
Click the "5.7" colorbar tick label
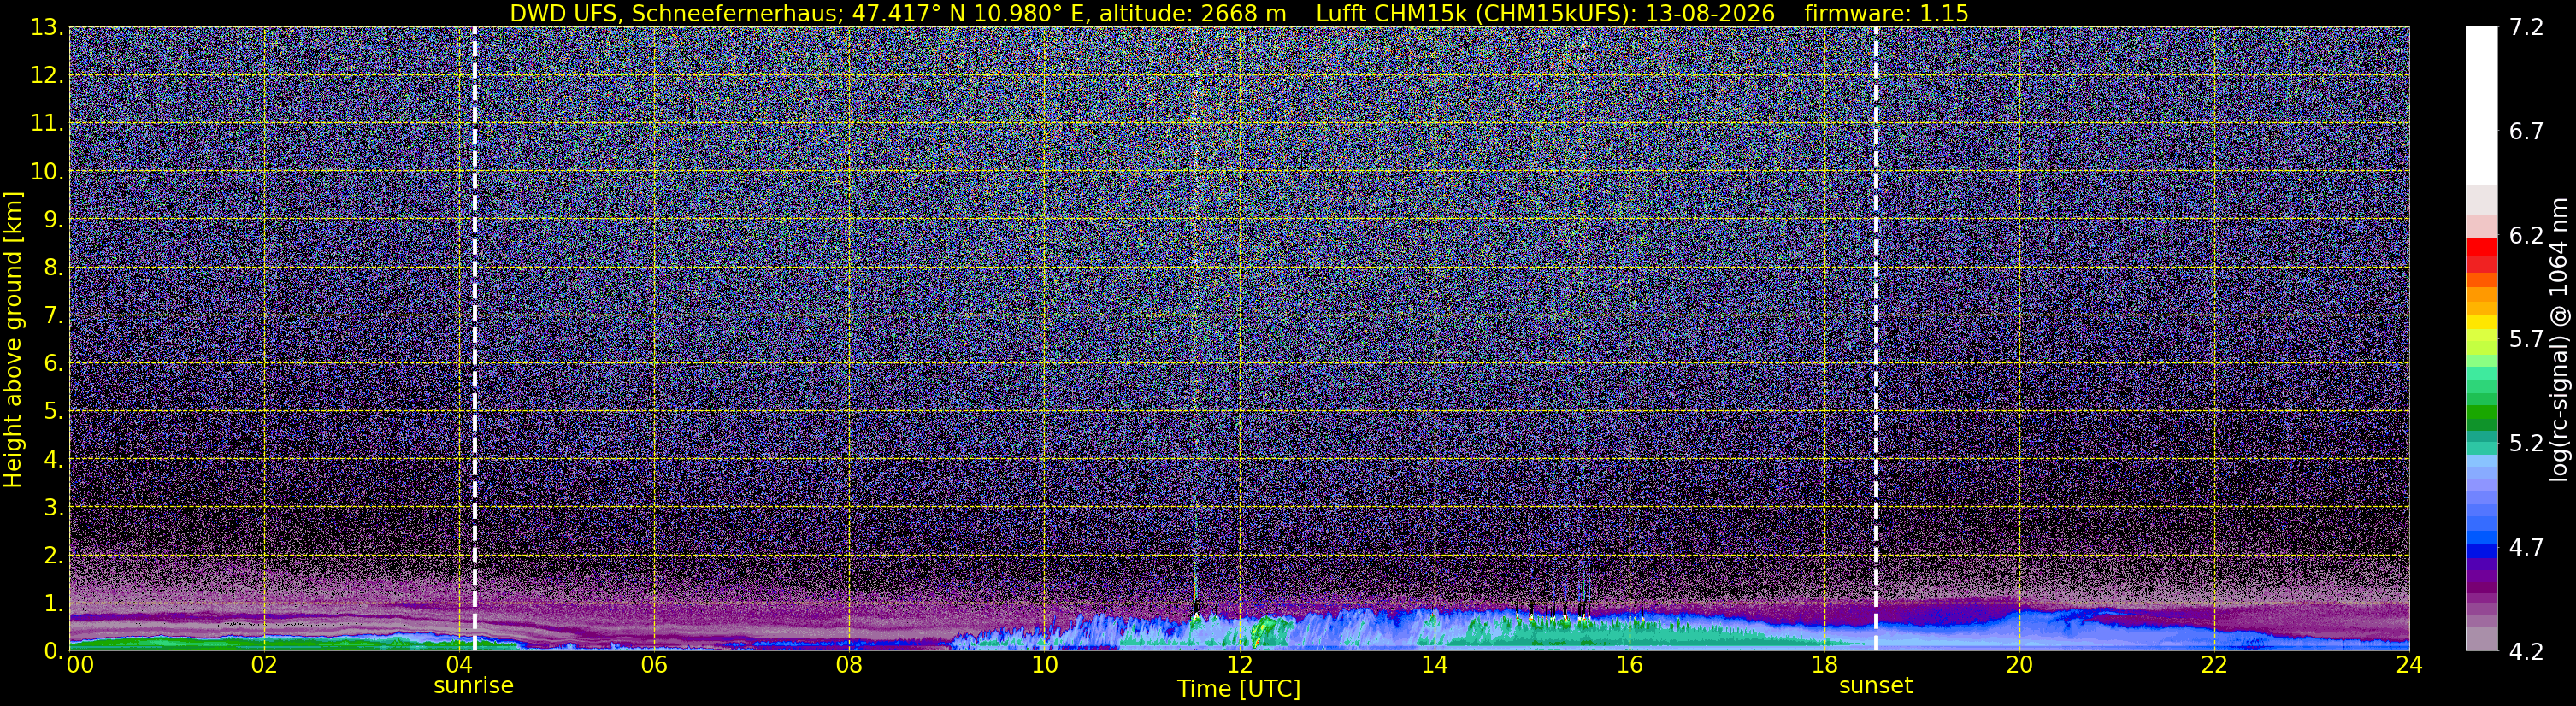[x=2526, y=339]
